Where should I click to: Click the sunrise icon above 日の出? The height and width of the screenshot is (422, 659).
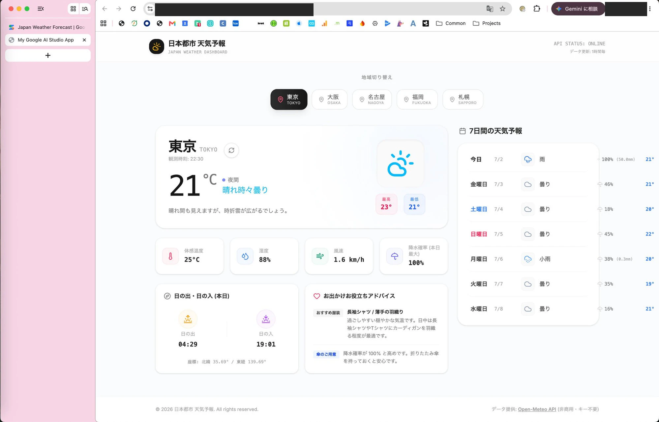coord(188,319)
